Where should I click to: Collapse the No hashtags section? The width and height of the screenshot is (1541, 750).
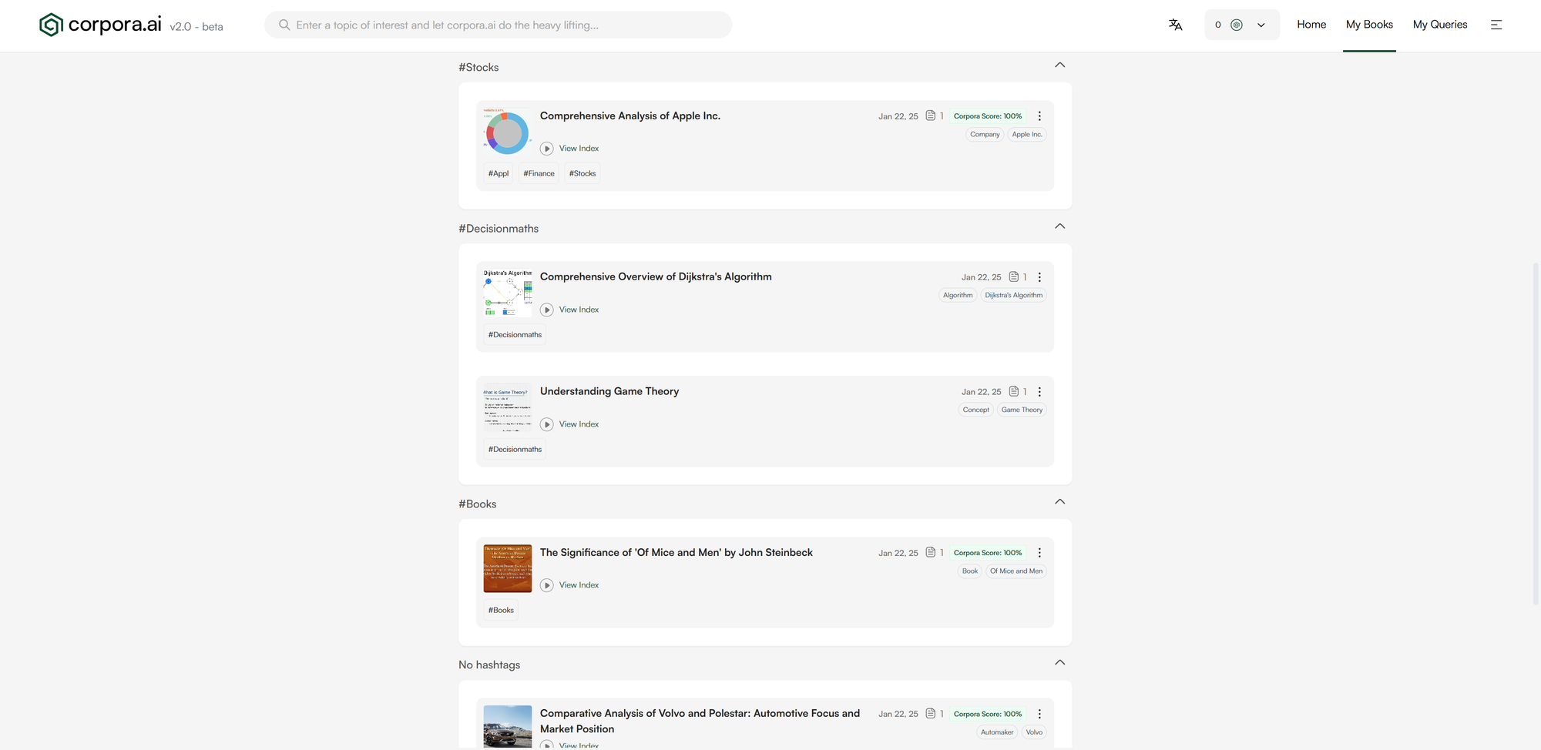click(x=1059, y=663)
